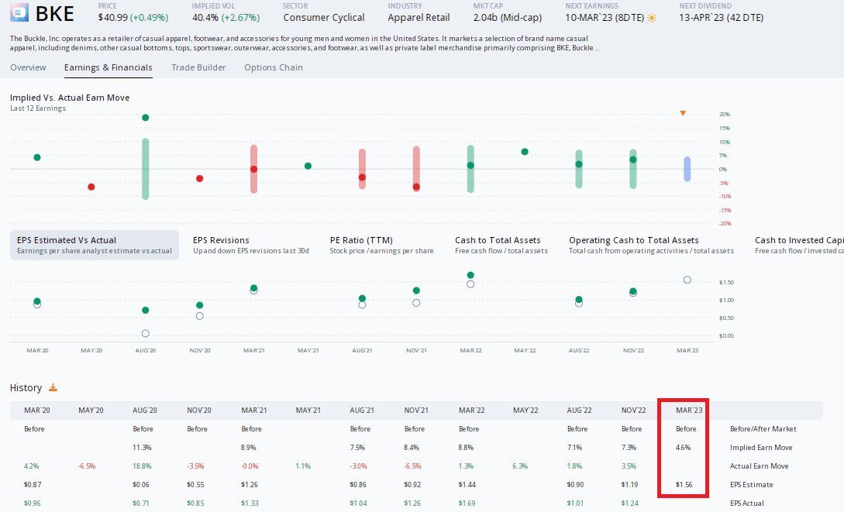
Task: Download history via the orange download icon
Action: coord(53,387)
